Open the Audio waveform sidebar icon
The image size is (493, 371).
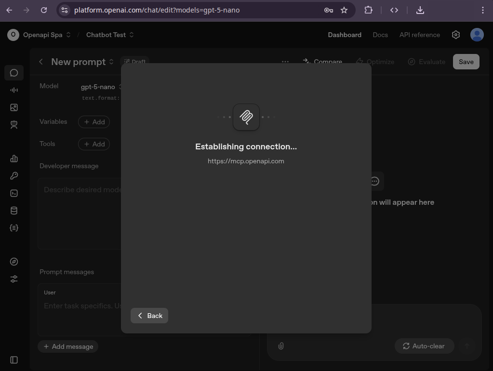point(14,90)
